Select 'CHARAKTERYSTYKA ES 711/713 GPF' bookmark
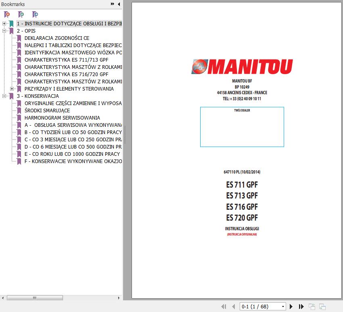The height and width of the screenshot is (312, 343). (x=67, y=60)
